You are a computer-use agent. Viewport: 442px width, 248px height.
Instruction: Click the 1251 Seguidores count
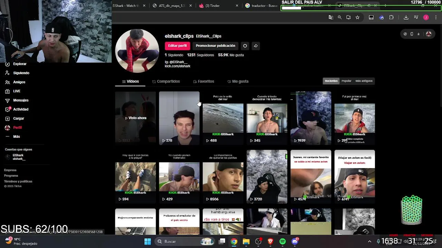coord(201,55)
